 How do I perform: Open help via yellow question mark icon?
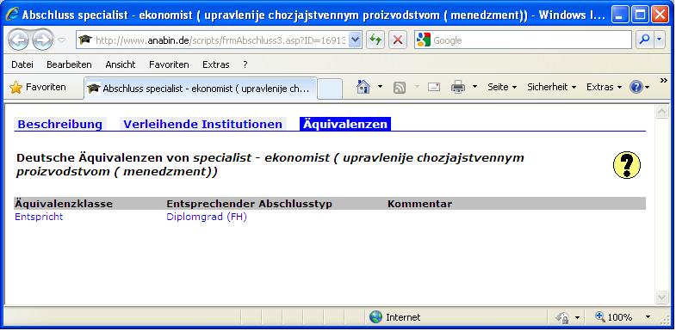pos(627,165)
